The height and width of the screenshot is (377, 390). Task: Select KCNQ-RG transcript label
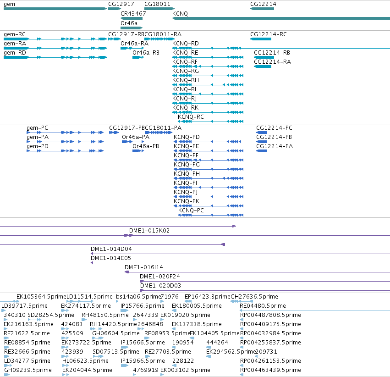186,71
